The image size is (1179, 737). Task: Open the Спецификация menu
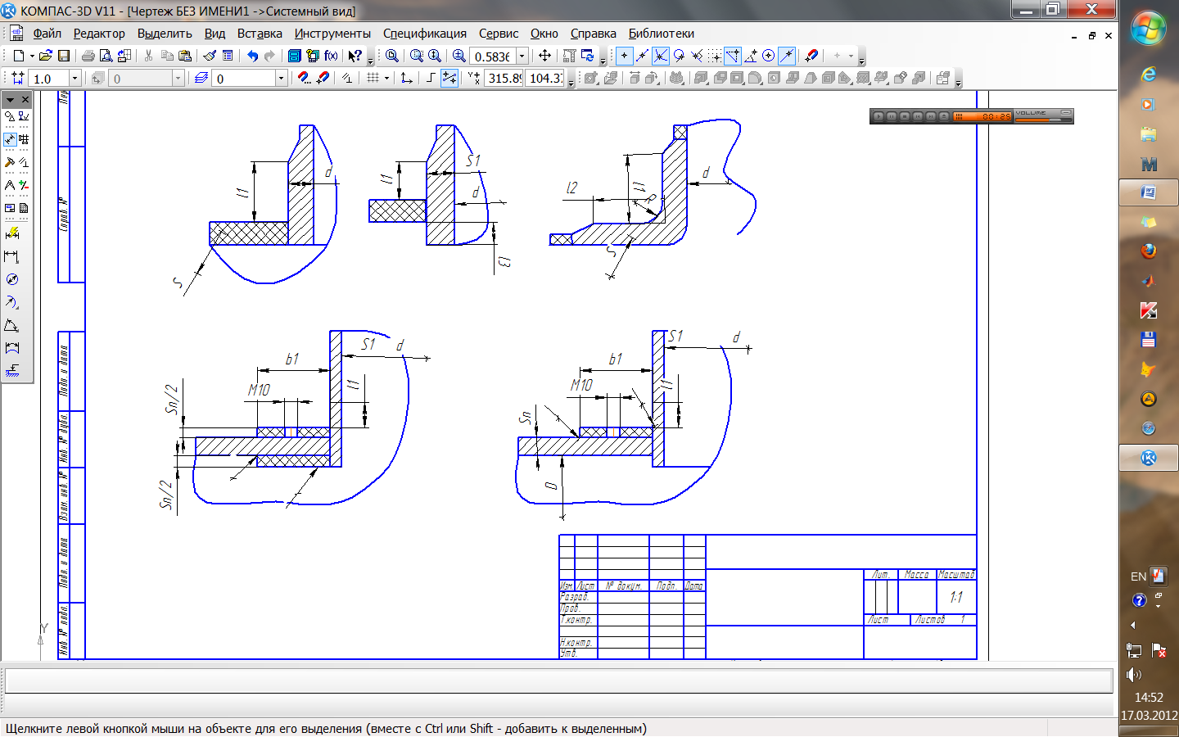click(424, 34)
